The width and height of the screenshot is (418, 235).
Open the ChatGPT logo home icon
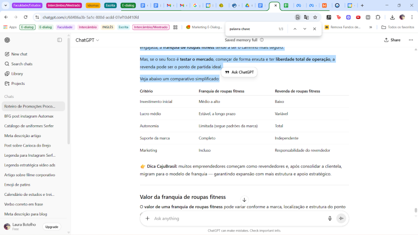7,40
